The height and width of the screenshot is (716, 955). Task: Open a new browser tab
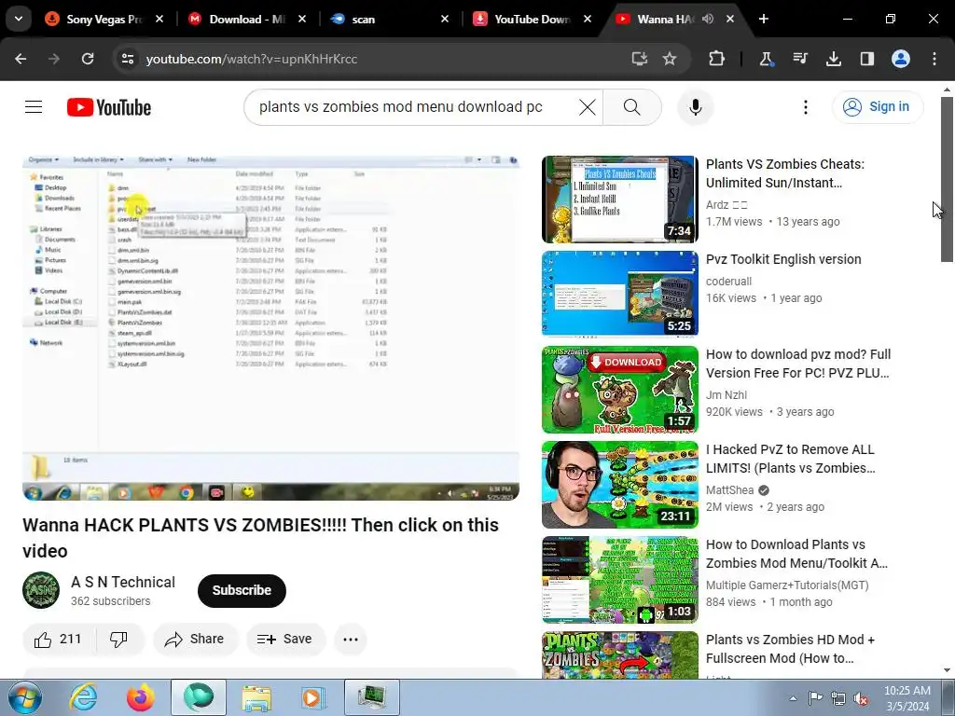coord(764,20)
